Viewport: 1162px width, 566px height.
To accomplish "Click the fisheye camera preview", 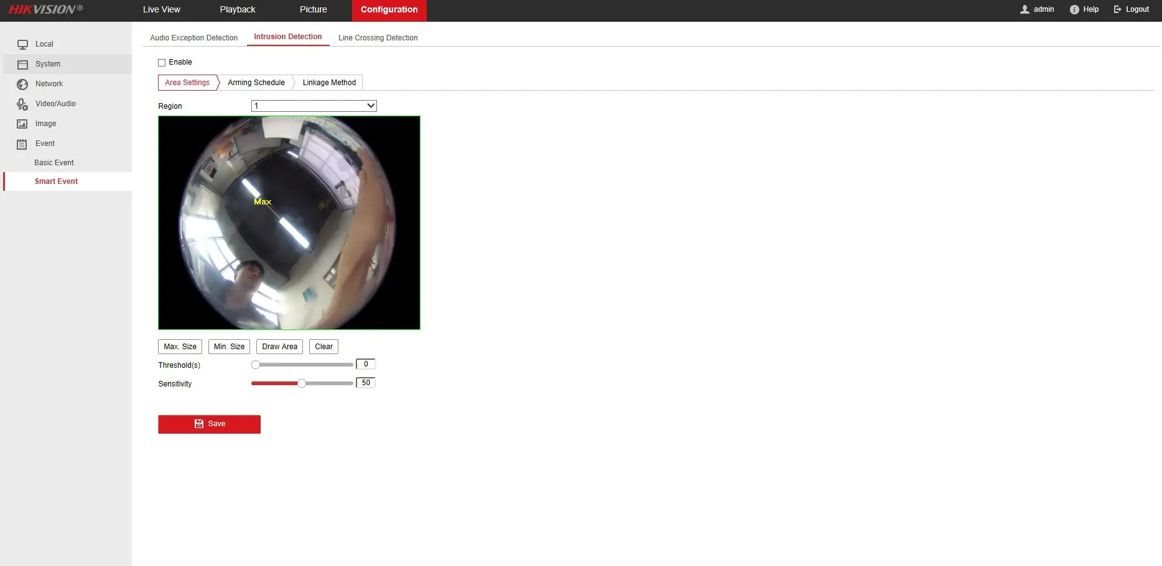I will coord(289,222).
